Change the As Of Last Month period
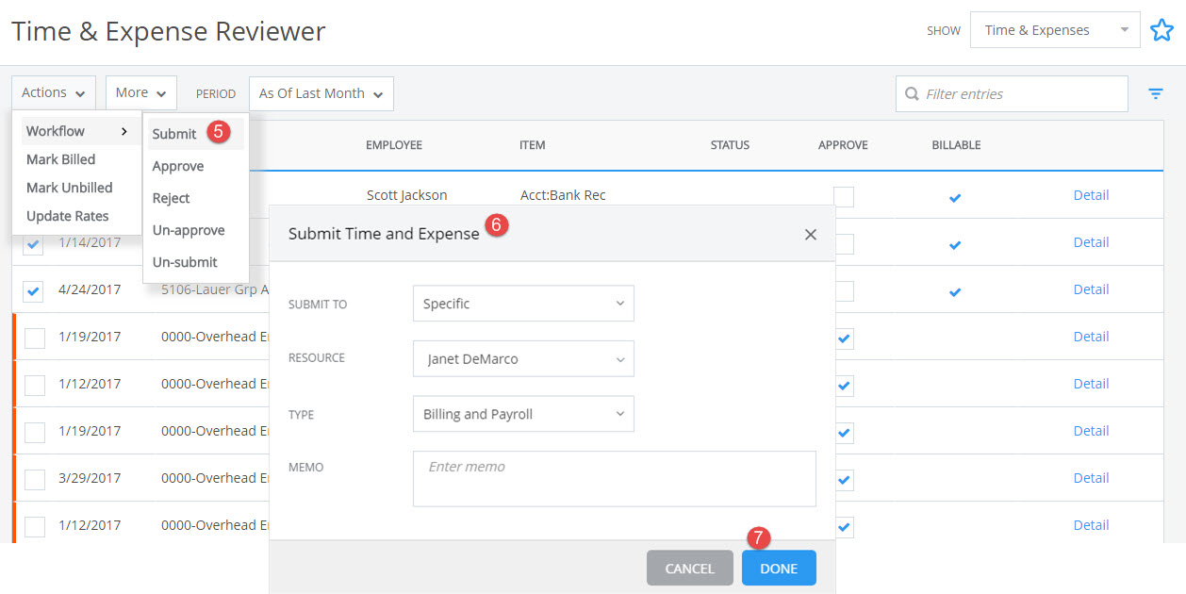This screenshot has height=594, width=1186. tap(321, 93)
